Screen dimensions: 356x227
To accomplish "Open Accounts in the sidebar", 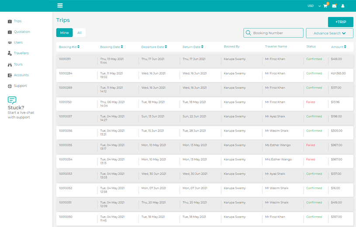I will click(21, 75).
